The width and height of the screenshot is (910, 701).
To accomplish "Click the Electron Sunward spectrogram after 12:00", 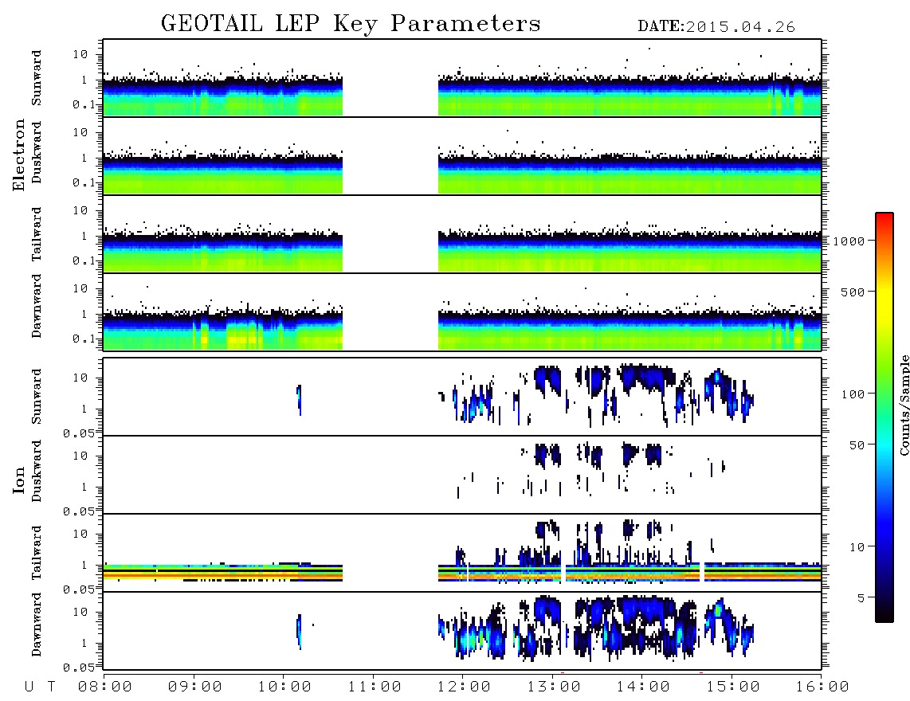I will click(x=630, y=96).
